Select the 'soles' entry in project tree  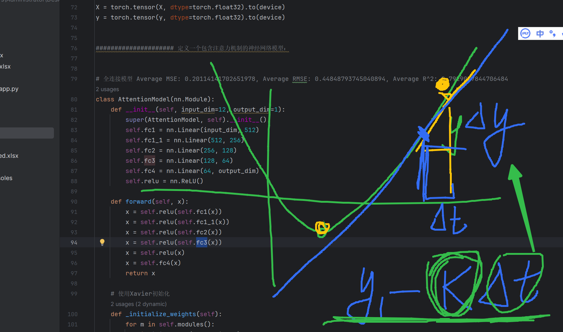pos(6,178)
